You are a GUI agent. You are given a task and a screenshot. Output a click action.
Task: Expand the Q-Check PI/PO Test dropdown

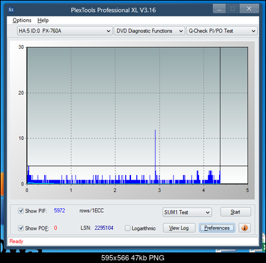tap(222, 31)
